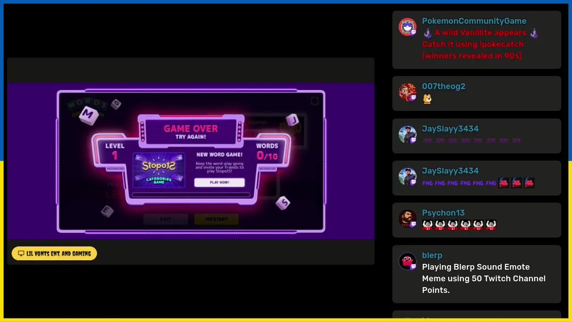Click the 'NEW WORD GAME!' heading

pos(219,155)
